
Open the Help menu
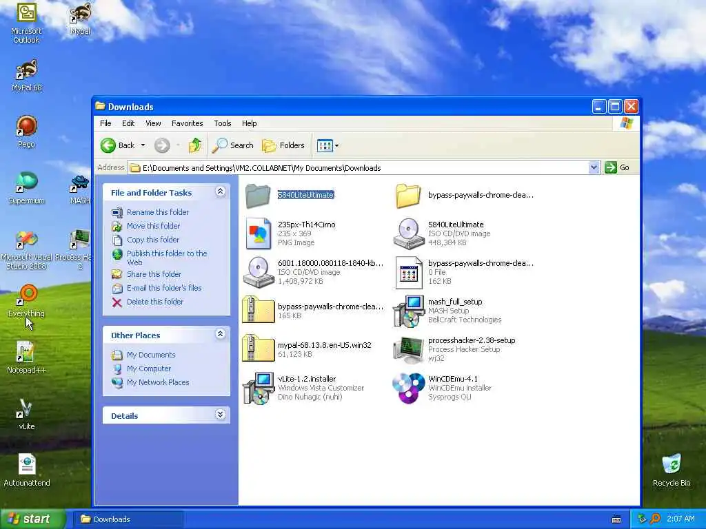coord(249,123)
